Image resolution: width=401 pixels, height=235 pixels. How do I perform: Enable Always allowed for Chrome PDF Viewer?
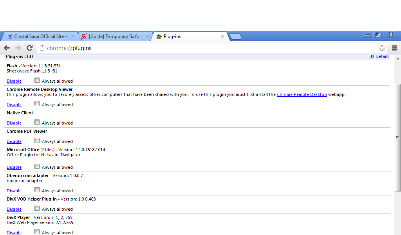(x=37, y=141)
